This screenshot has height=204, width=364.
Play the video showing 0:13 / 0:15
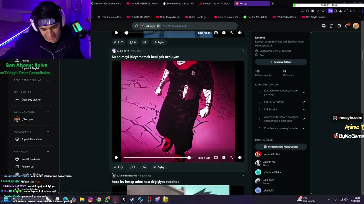pyautogui.click(x=117, y=158)
